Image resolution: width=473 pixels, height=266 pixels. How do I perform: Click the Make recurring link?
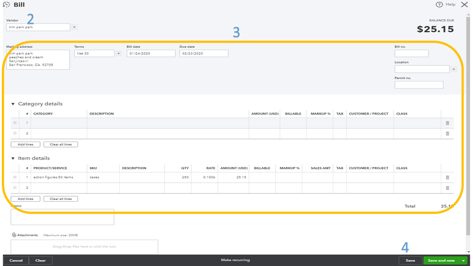[235, 260]
